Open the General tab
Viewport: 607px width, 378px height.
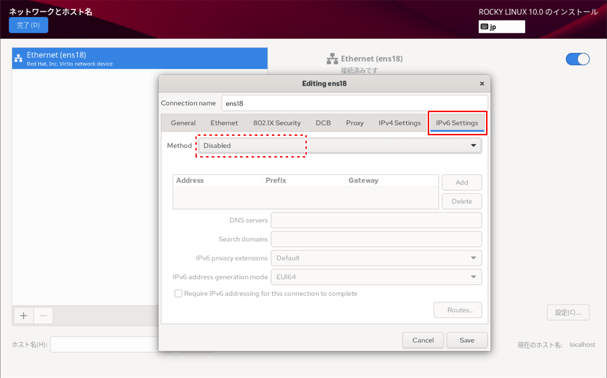pos(183,123)
